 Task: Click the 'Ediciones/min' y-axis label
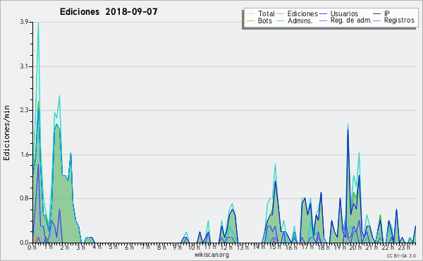coord(6,133)
